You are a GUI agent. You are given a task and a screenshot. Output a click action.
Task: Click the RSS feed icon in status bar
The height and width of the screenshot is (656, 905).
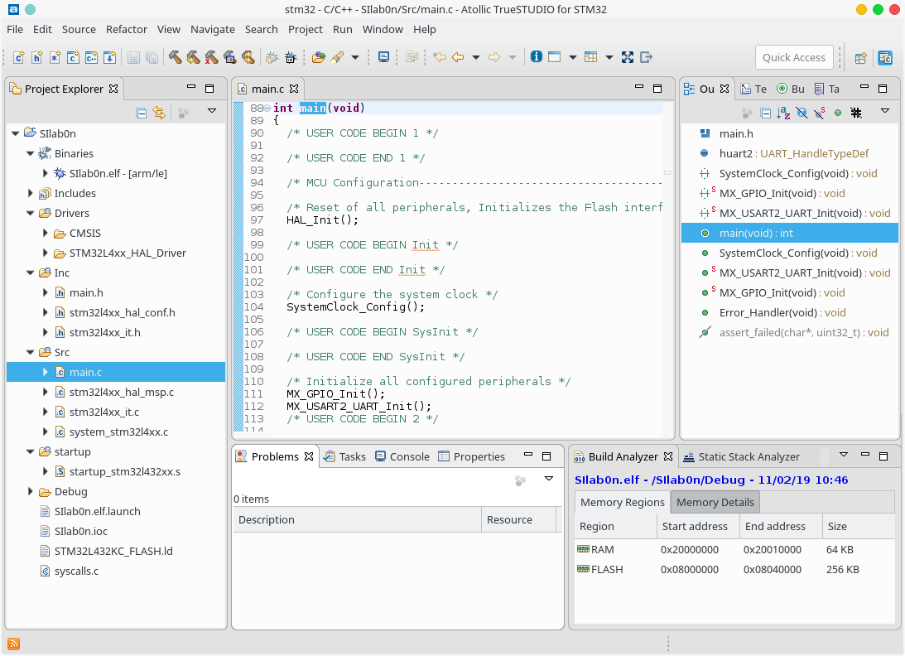point(14,644)
